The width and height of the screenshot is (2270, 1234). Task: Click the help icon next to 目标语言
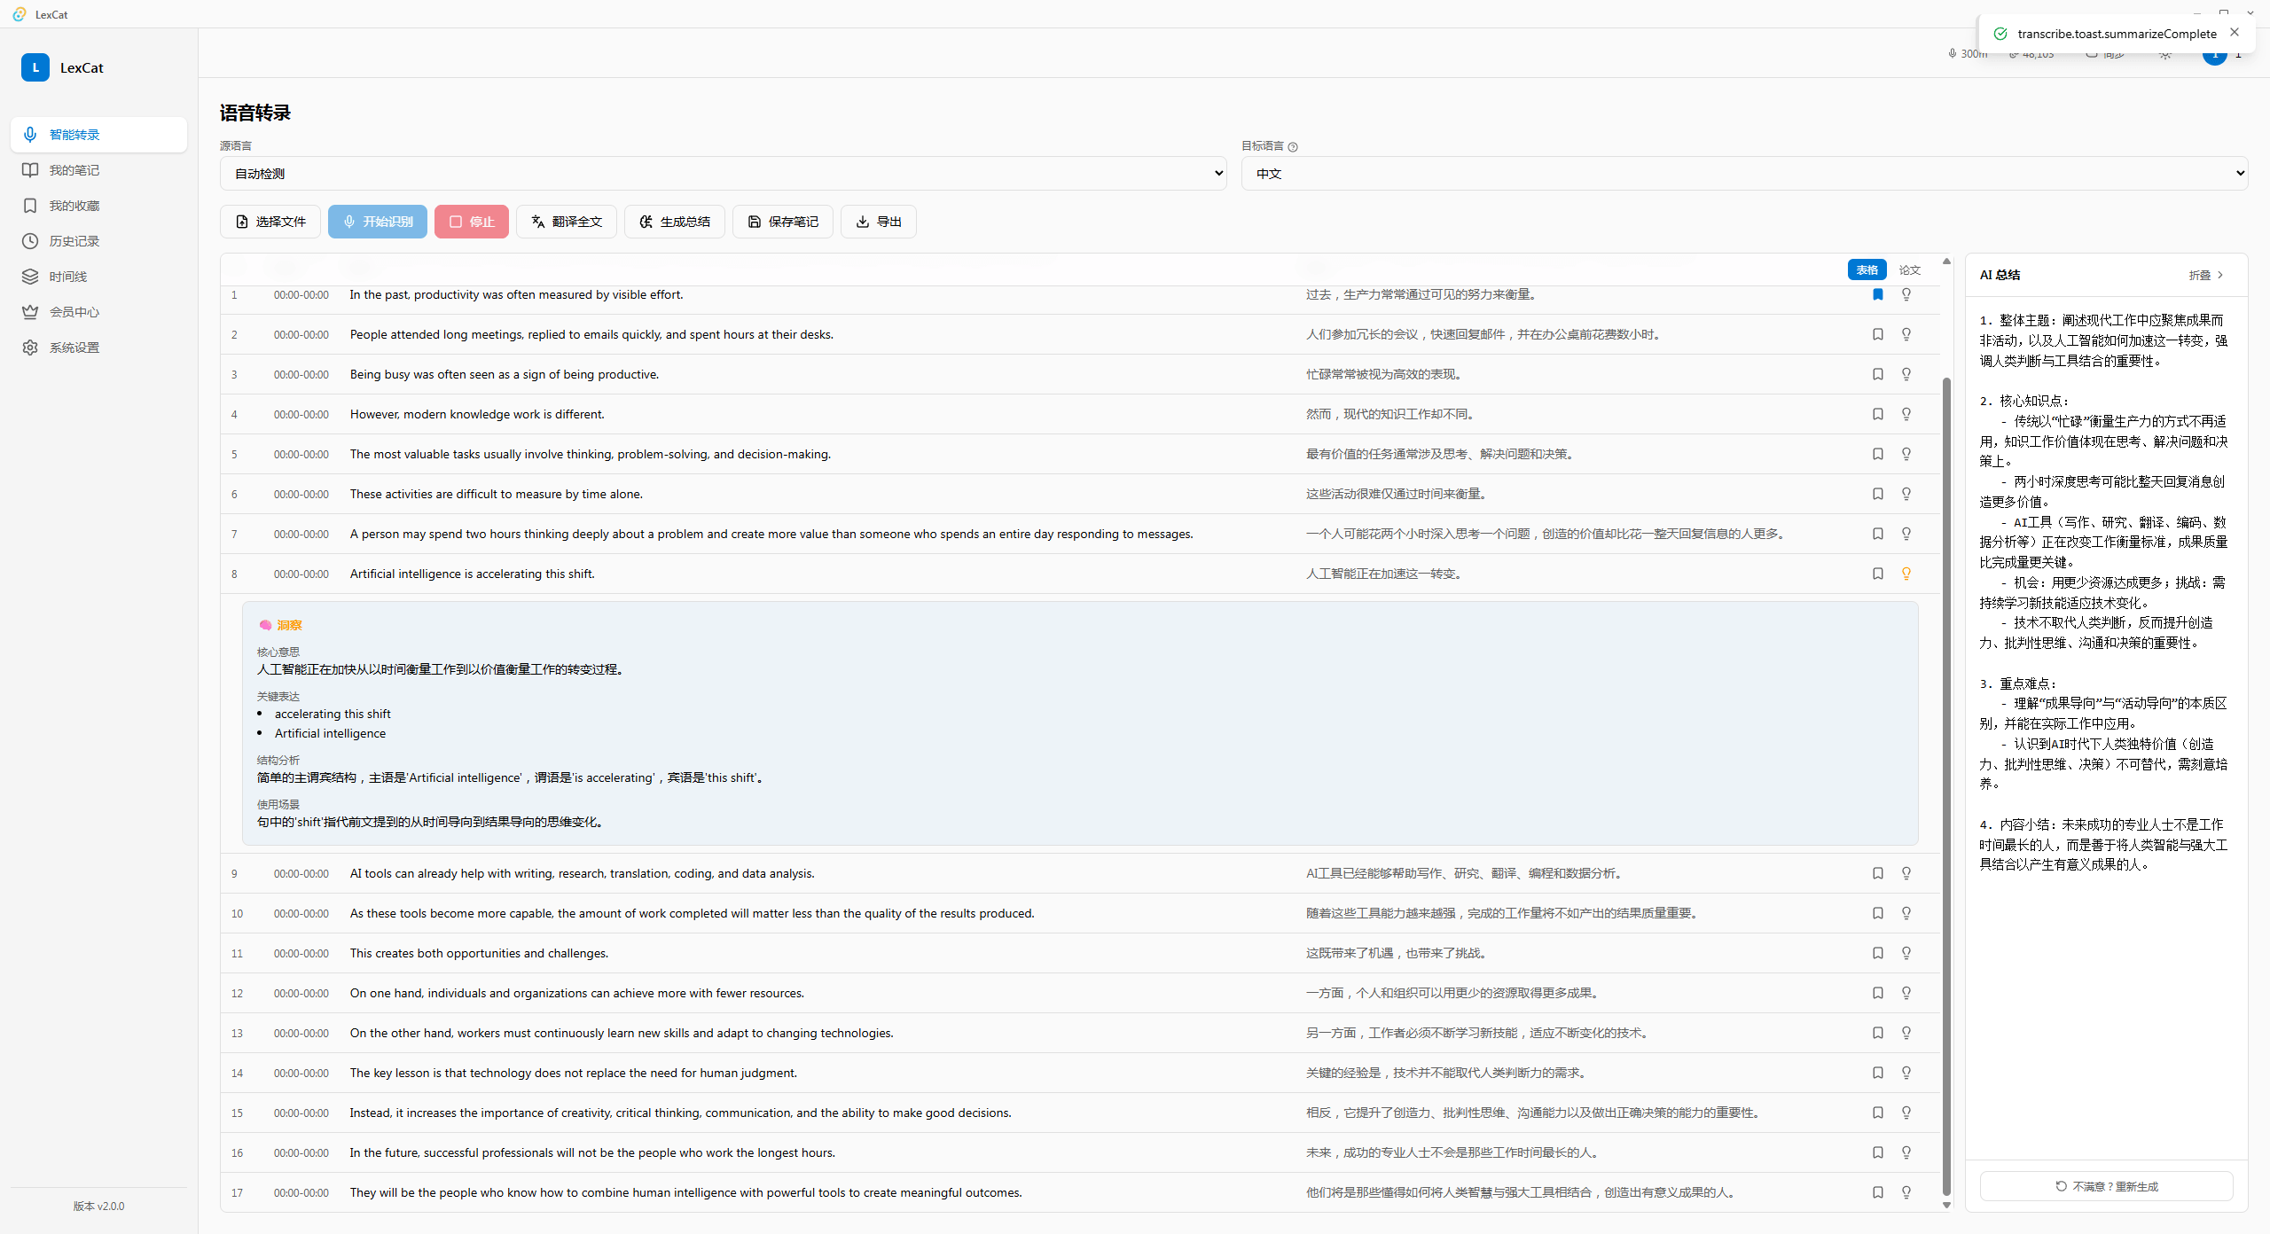[1293, 147]
